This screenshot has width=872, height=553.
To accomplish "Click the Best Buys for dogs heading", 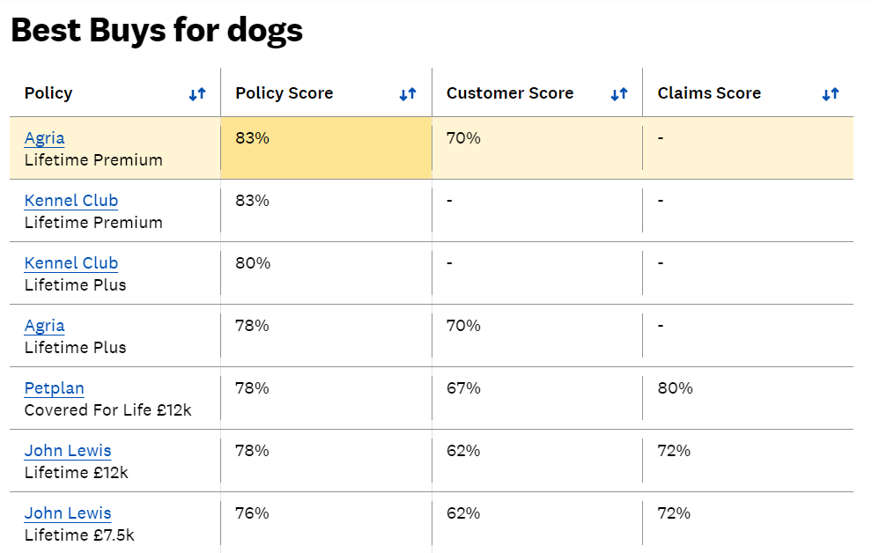I will point(157,30).
